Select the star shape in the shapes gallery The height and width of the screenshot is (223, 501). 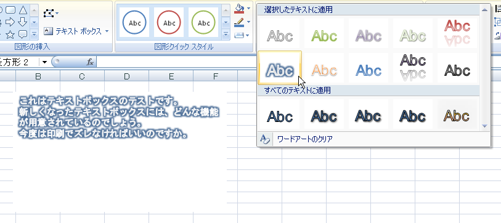(10, 34)
